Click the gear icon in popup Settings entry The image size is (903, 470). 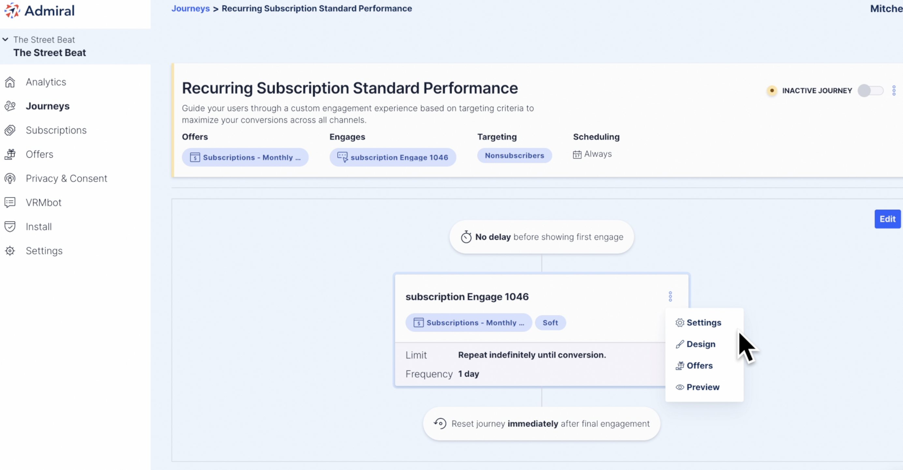point(680,322)
